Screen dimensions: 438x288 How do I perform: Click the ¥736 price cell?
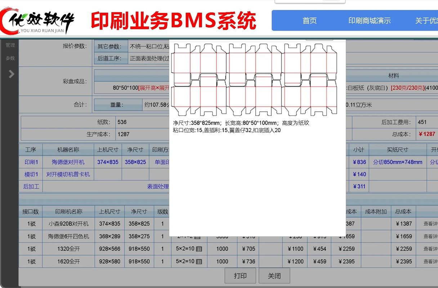point(249,261)
